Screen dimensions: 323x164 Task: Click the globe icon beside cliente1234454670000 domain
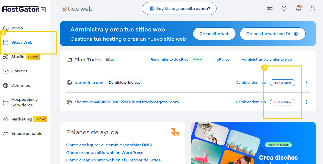69,102
